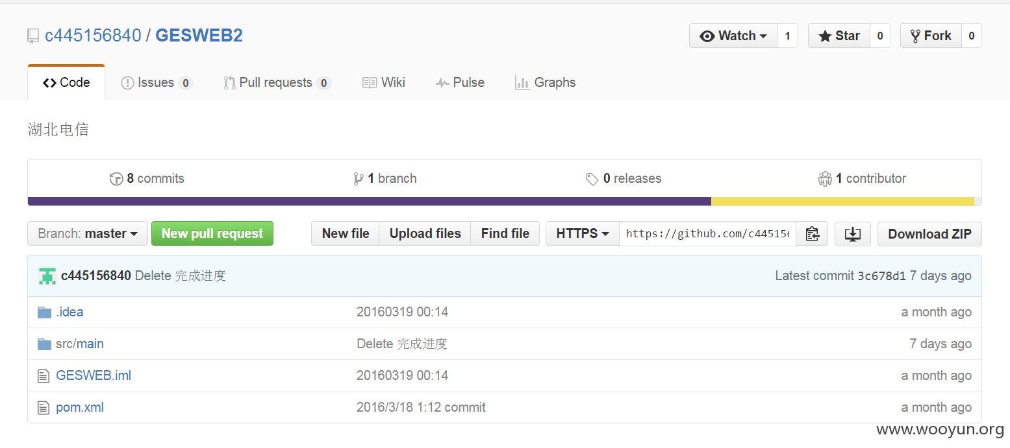
Task: Open GESWEB.iml commit message 20160319 00:14
Action: point(402,376)
